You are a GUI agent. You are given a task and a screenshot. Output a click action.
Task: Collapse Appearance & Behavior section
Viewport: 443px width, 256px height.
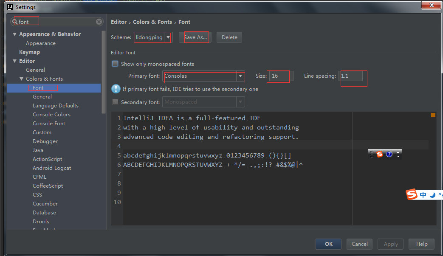15,34
